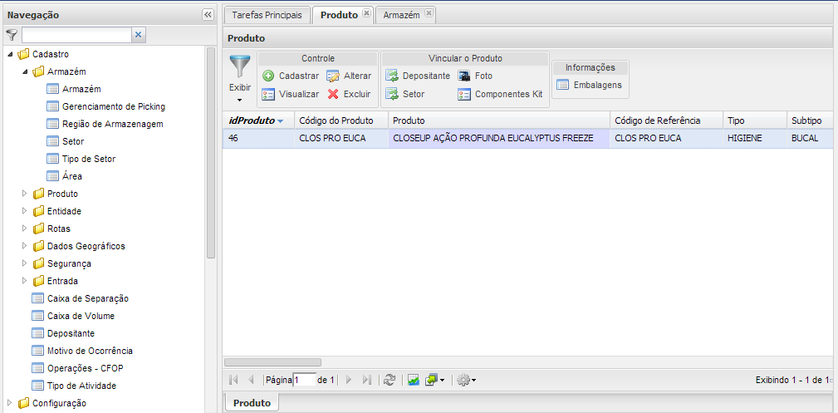Image resolution: width=838 pixels, height=413 pixels.
Task: Open Caixa de Separação
Action: tap(81, 298)
